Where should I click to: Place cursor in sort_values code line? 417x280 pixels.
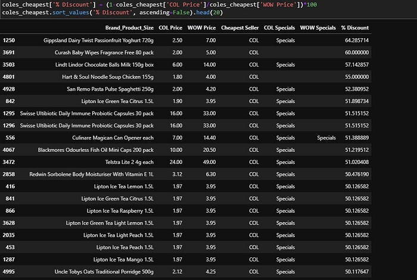pos(112,13)
